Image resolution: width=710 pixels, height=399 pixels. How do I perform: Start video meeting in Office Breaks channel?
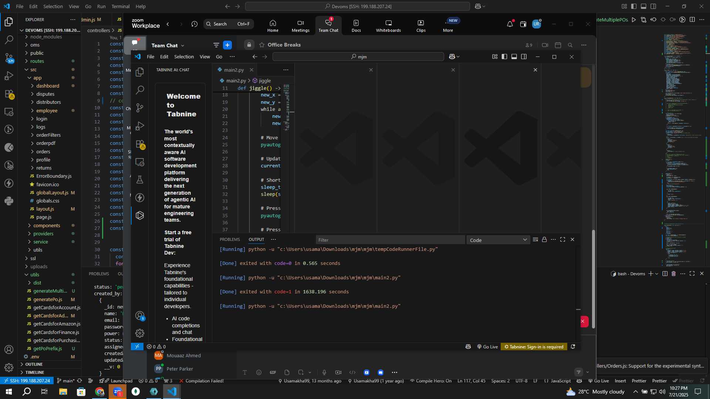tap(545, 45)
